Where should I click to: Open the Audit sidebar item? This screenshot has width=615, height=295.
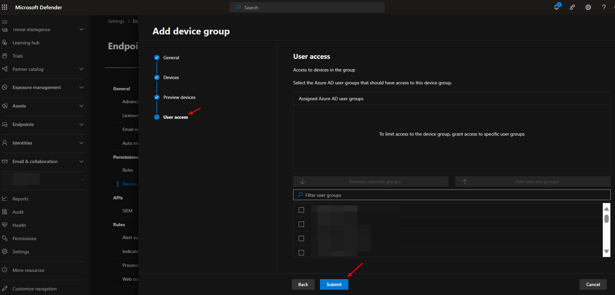pos(18,212)
